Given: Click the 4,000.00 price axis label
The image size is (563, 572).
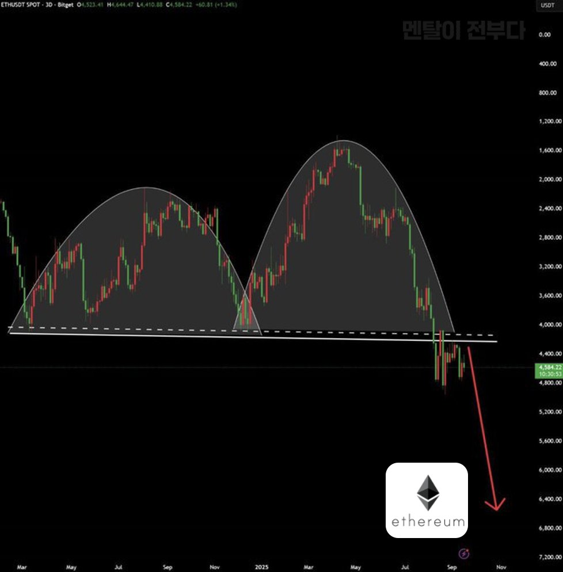Looking at the screenshot, I should 550,325.
